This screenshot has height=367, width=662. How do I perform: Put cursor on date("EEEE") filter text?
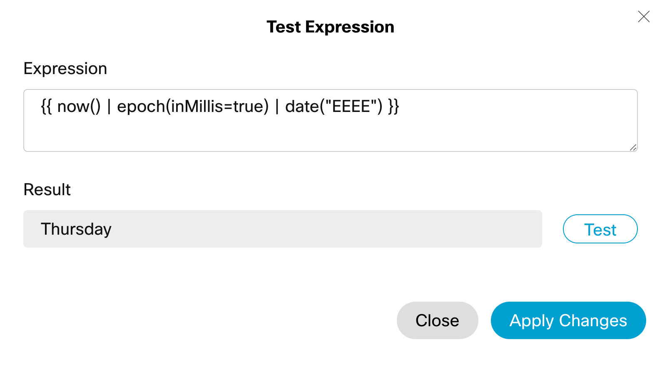(x=333, y=107)
